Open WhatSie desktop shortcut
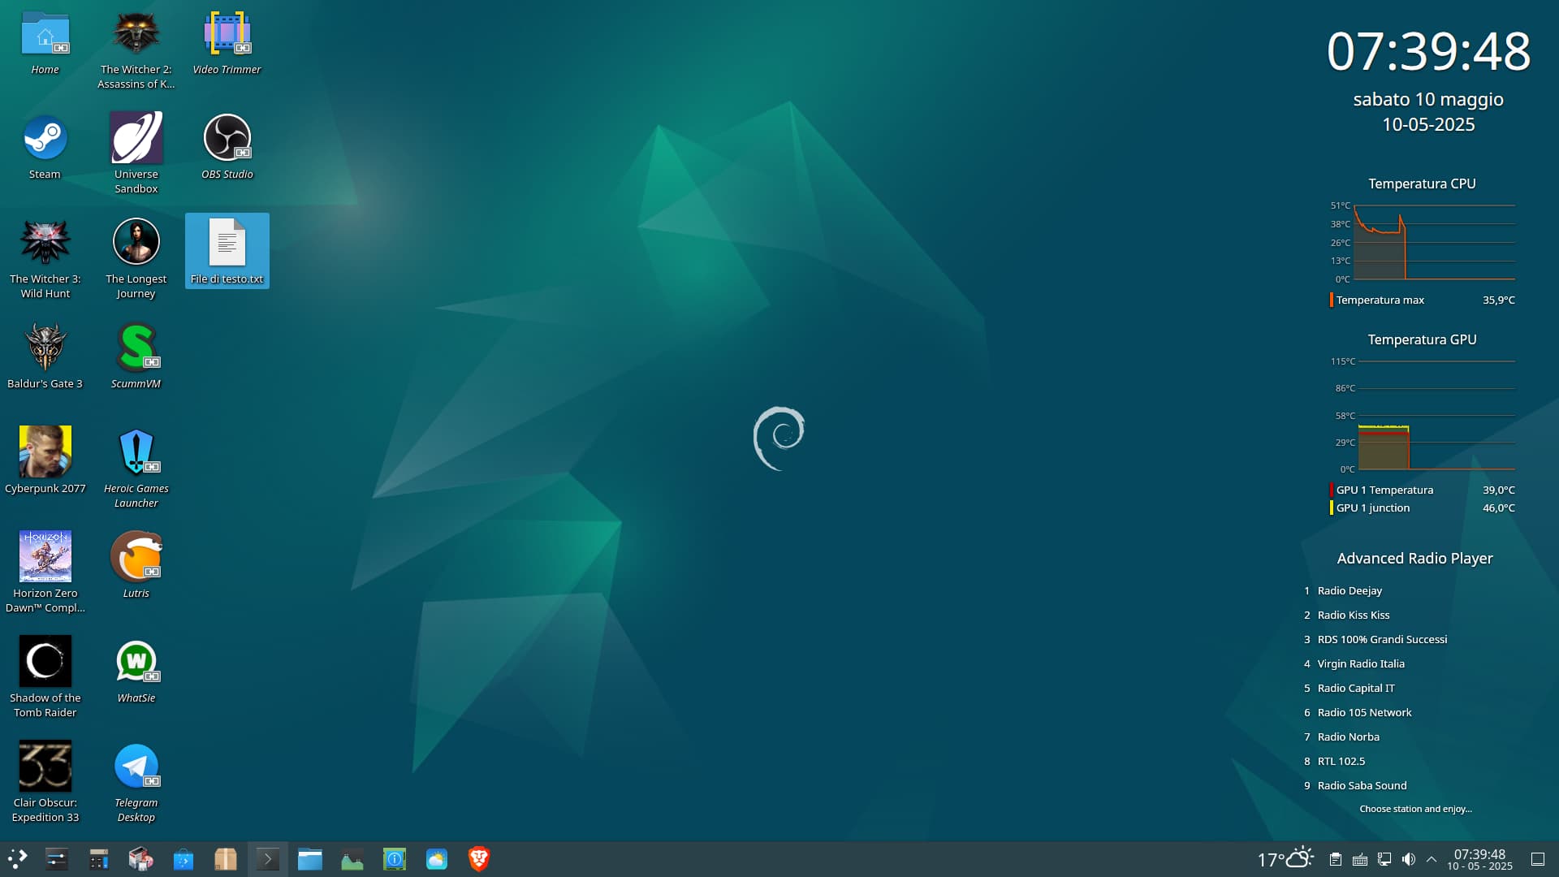The width and height of the screenshot is (1559, 877). (x=136, y=671)
